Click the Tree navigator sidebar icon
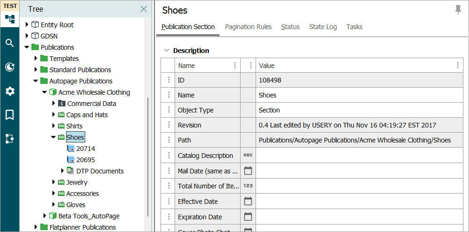This screenshot has width=469, height=232. (9, 19)
